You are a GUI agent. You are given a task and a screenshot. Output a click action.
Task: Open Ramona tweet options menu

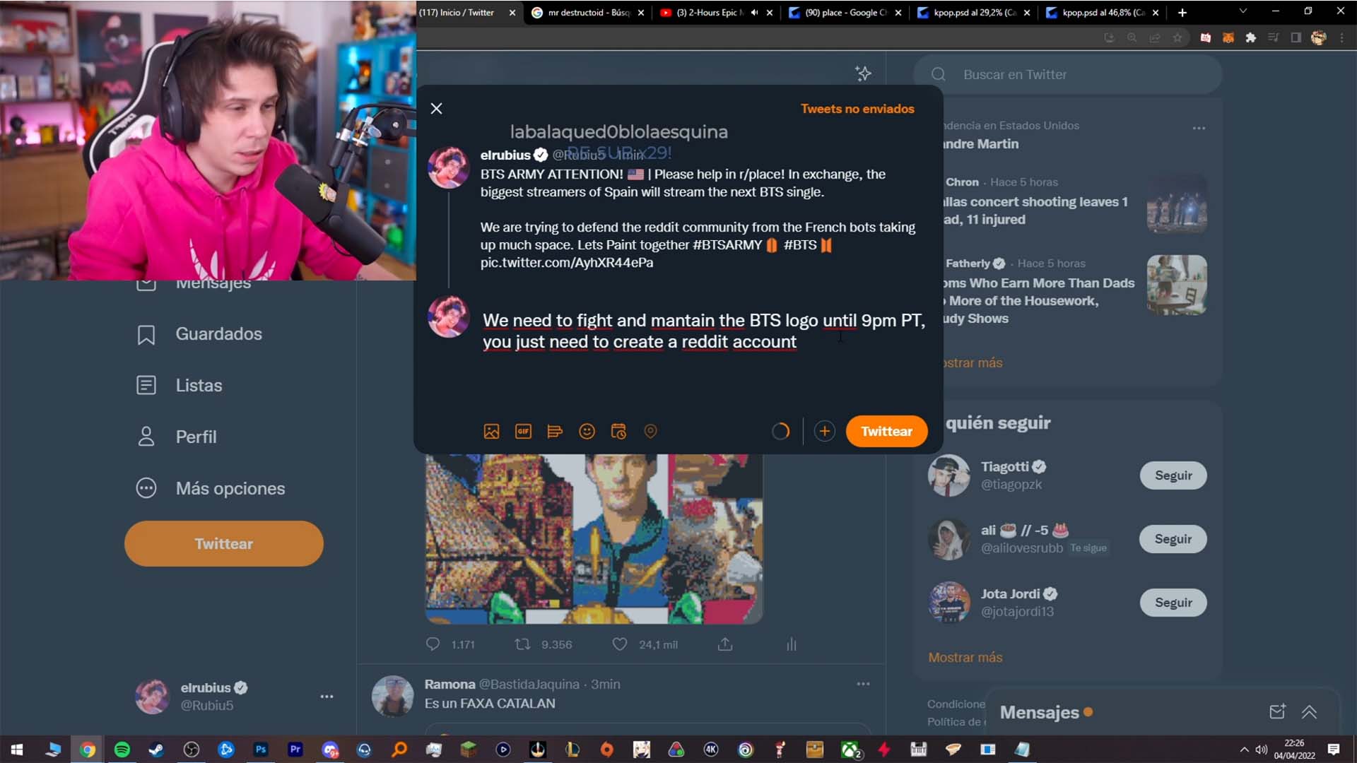(x=863, y=684)
